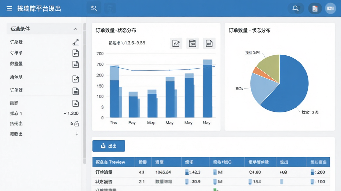Image resolution: width=341 pixels, height=191 pixels.
Task: Click the sidebar's vertical scrollbar
Action: (85, 93)
